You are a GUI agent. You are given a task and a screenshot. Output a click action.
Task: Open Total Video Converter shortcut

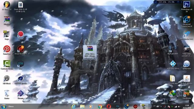(187, 51)
